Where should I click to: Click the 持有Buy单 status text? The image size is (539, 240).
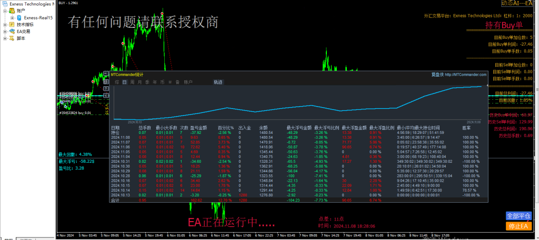[x=504, y=25]
